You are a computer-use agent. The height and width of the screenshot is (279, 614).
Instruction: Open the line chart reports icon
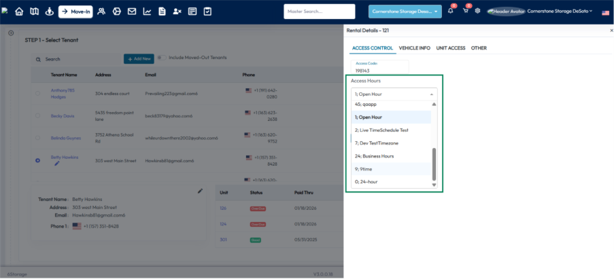[147, 12]
